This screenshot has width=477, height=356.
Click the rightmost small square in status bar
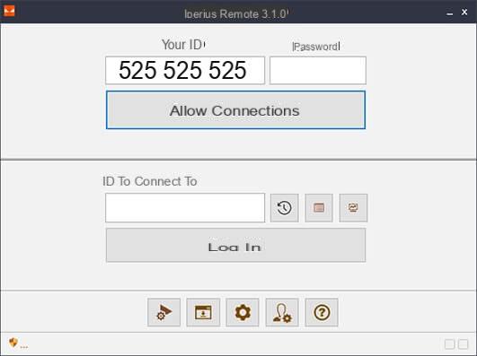(463, 344)
